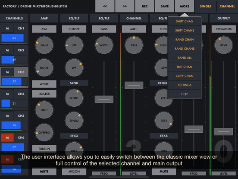Open the 6V6 amp type selector
Viewport: 238px width, 179px height.
44,29
